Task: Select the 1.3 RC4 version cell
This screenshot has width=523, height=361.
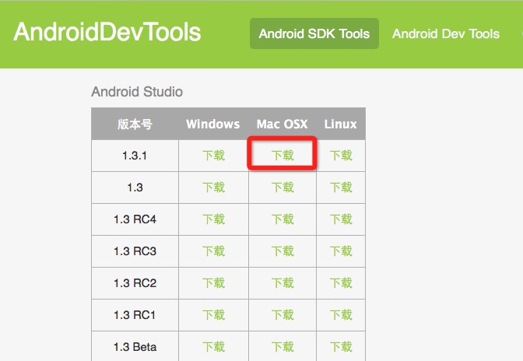Action: (x=135, y=219)
